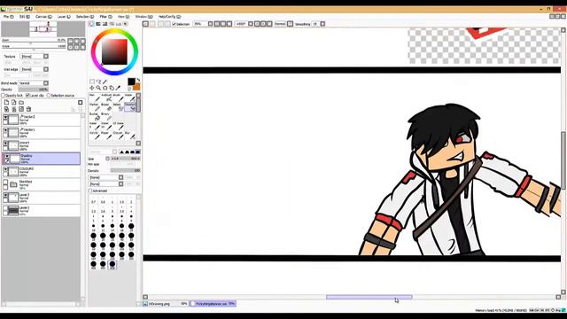Show the Sketches folder layer
The height and width of the screenshot is (319, 567).
tap(5, 183)
